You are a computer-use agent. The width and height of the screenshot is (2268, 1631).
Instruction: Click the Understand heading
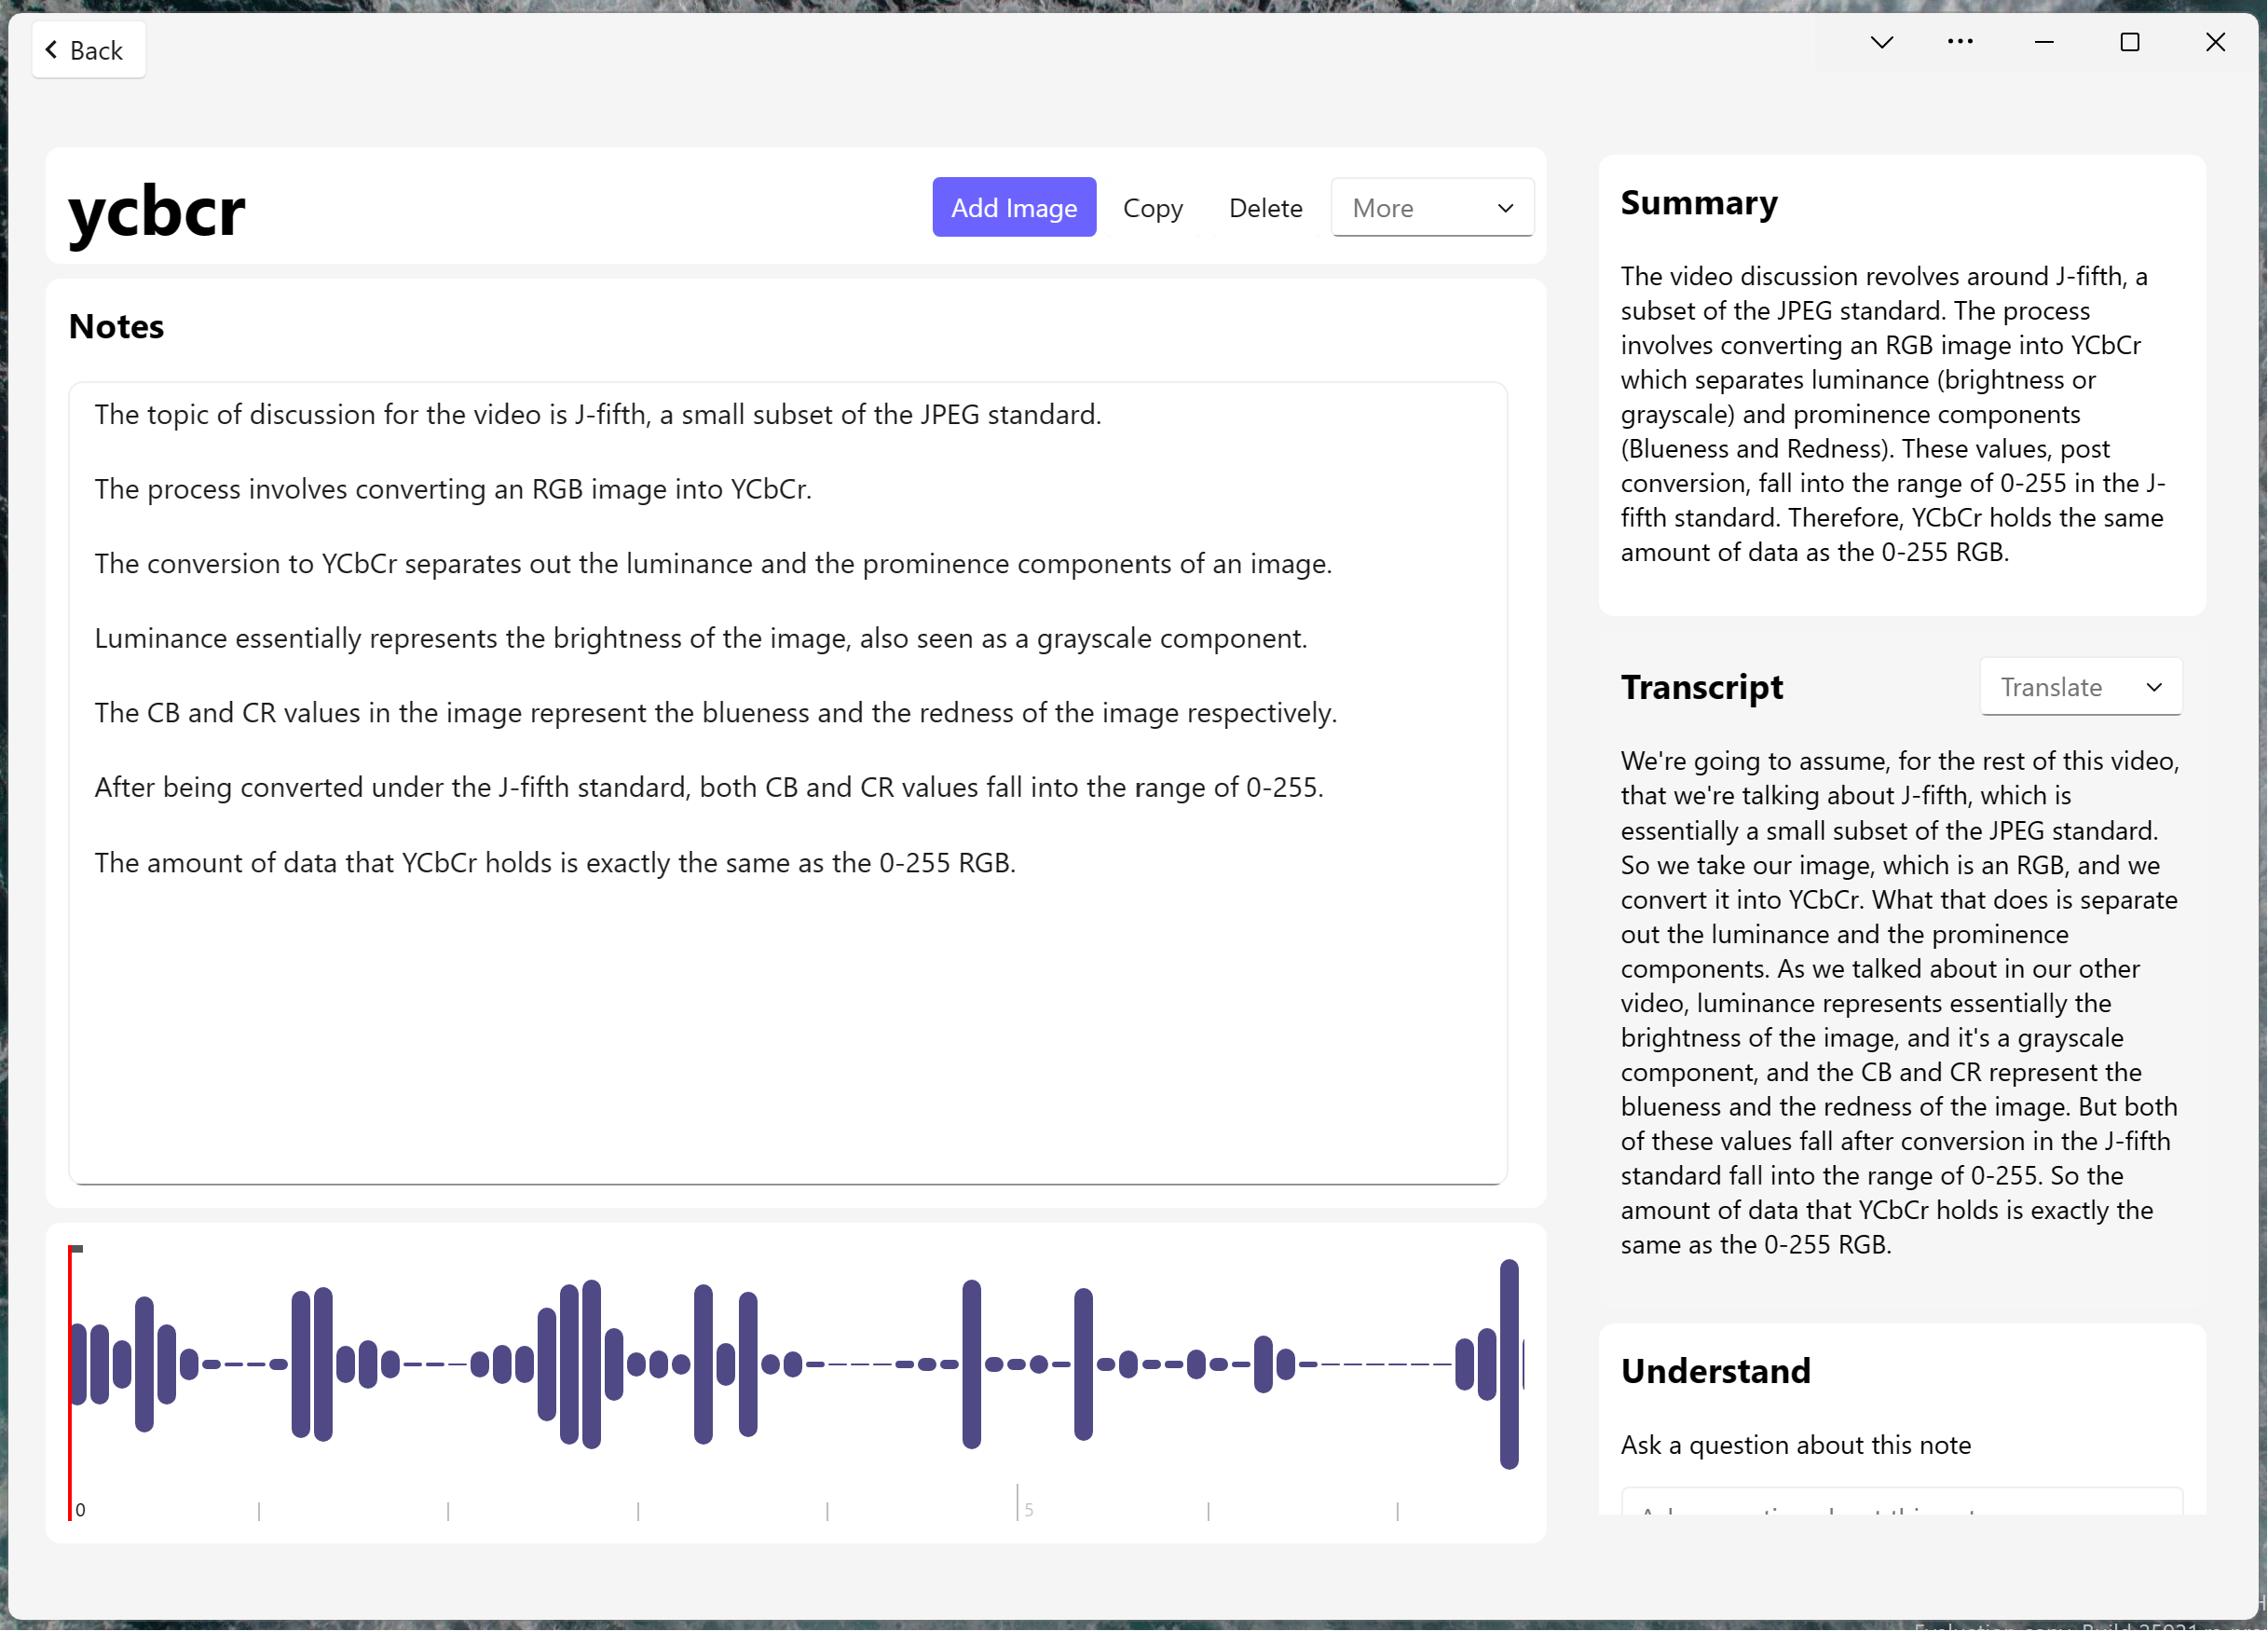click(x=1715, y=1371)
